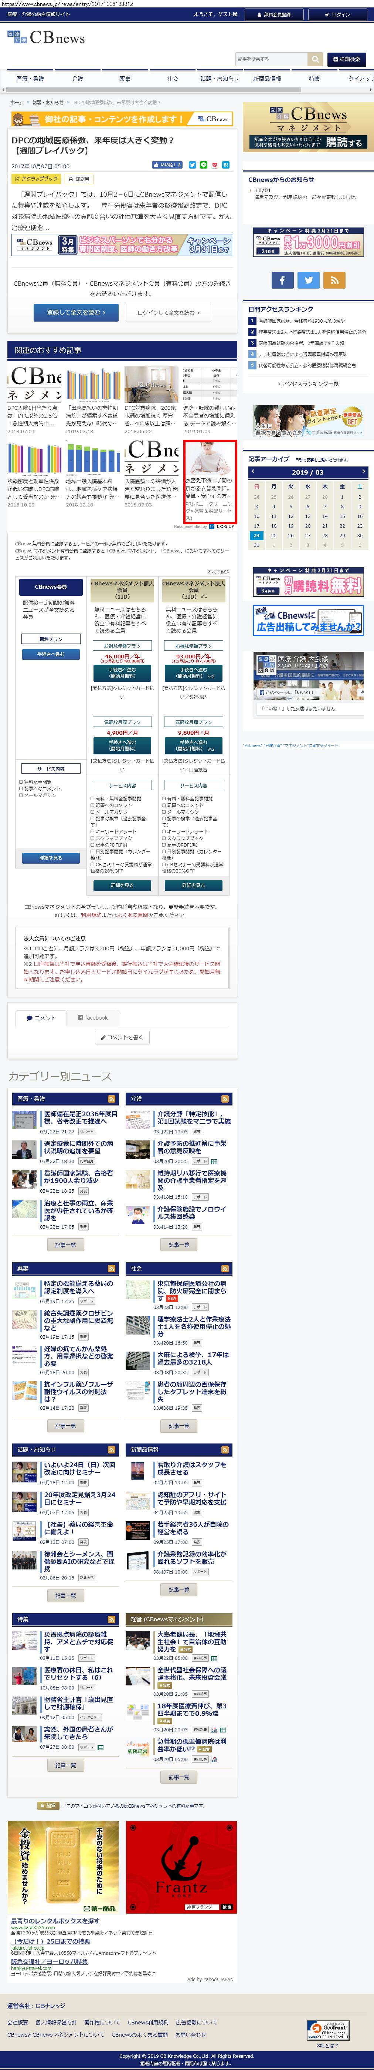Open 利用規約 link below plan table
374x2070 pixels.
[x=91, y=914]
